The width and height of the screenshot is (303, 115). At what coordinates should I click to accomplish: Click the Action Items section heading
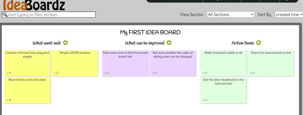[x=243, y=43]
